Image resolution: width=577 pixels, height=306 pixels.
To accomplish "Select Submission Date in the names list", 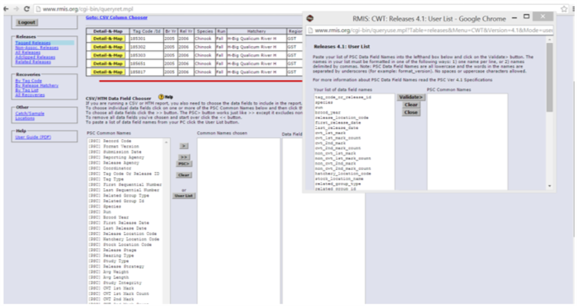I will [x=115, y=152].
